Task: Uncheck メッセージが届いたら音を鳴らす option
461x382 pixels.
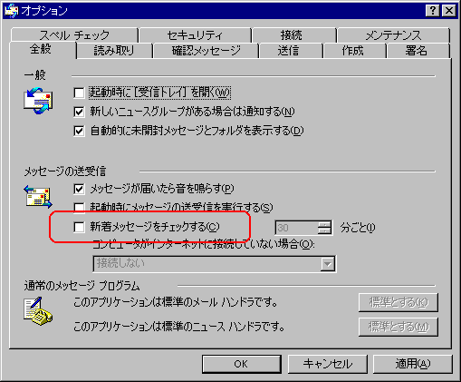Action: pos(79,189)
